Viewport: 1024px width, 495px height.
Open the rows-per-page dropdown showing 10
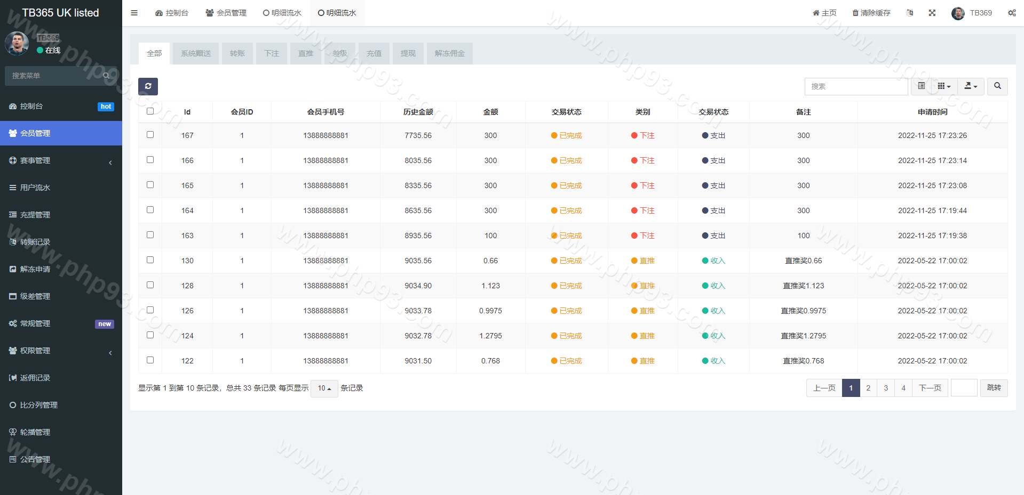pos(324,388)
